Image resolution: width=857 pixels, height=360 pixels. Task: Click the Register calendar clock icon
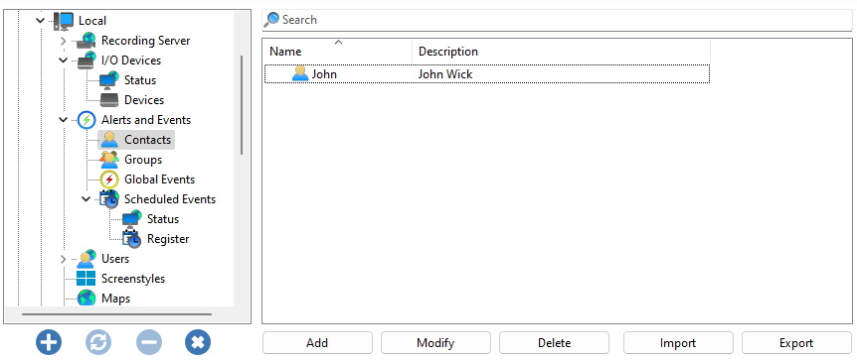pos(131,239)
